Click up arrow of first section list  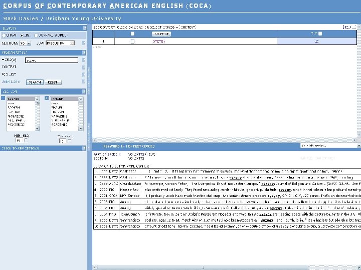[x=37, y=99]
